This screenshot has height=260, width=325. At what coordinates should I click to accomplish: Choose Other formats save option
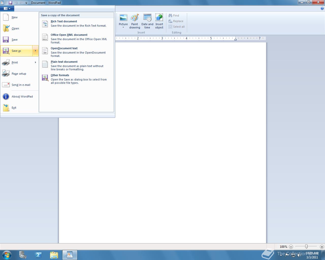(x=76, y=79)
